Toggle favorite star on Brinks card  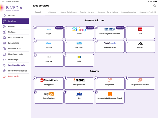[x=96, y=27]
